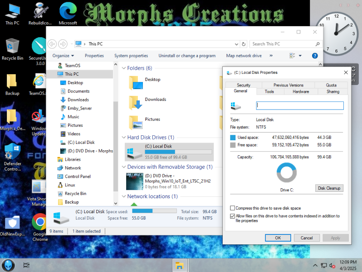Open SecureUxTheme 3.0.0 desktop icon

[39, 52]
